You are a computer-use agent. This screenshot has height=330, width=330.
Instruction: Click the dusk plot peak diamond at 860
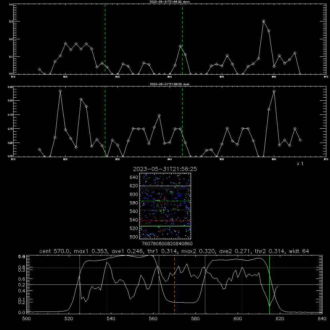point(274,91)
